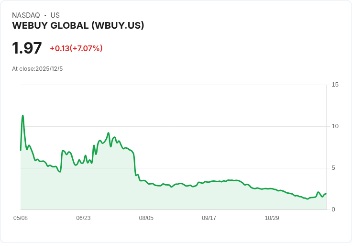352x243 pixels.
Task: Click the 08/05 date axis label
Action: tap(146, 218)
